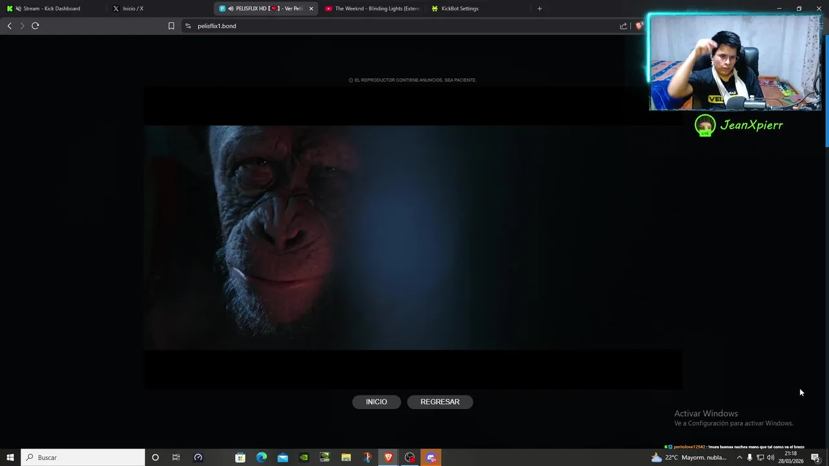Open the Brave Shields lion icon
This screenshot has width=829, height=466.
(639, 26)
